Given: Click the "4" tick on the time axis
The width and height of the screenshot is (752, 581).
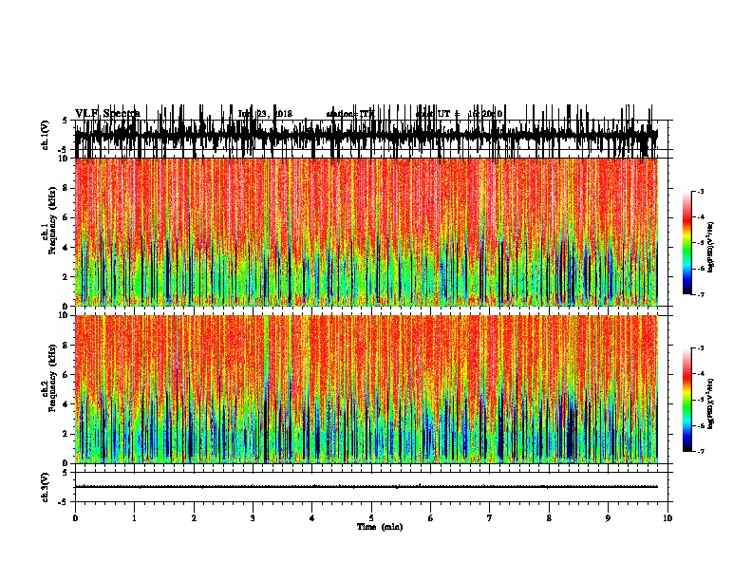Looking at the screenshot, I should [312, 518].
